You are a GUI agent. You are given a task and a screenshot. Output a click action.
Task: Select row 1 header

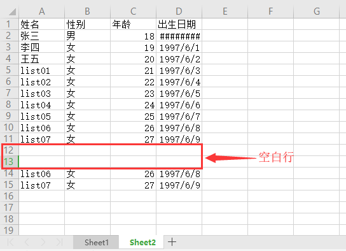pyautogui.click(x=9, y=24)
